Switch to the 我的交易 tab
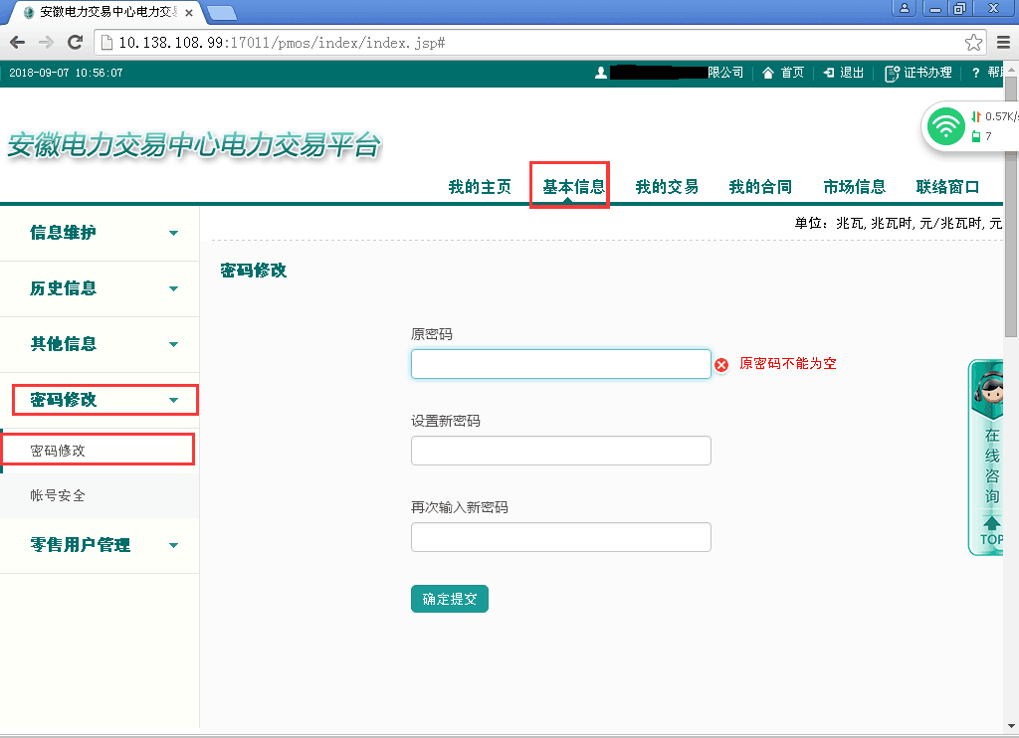 tap(667, 187)
